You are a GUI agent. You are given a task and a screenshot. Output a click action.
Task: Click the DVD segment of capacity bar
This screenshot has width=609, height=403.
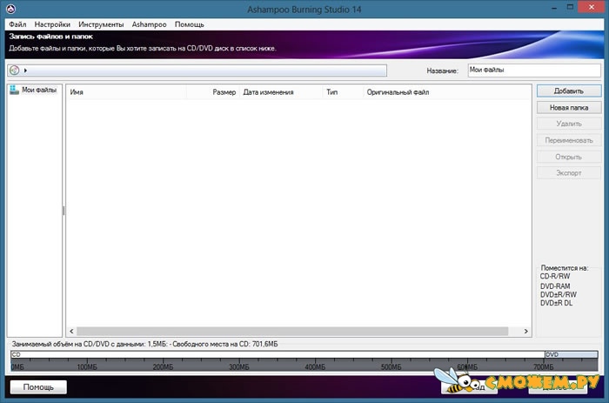[x=572, y=354]
